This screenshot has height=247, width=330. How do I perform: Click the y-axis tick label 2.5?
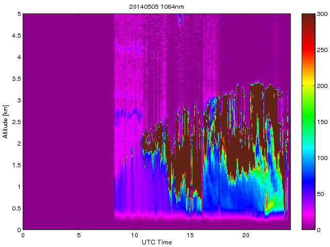(16, 122)
